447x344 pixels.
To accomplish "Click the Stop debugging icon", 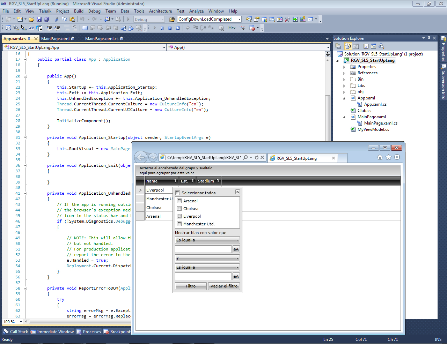I will pyautogui.click(x=170, y=28).
